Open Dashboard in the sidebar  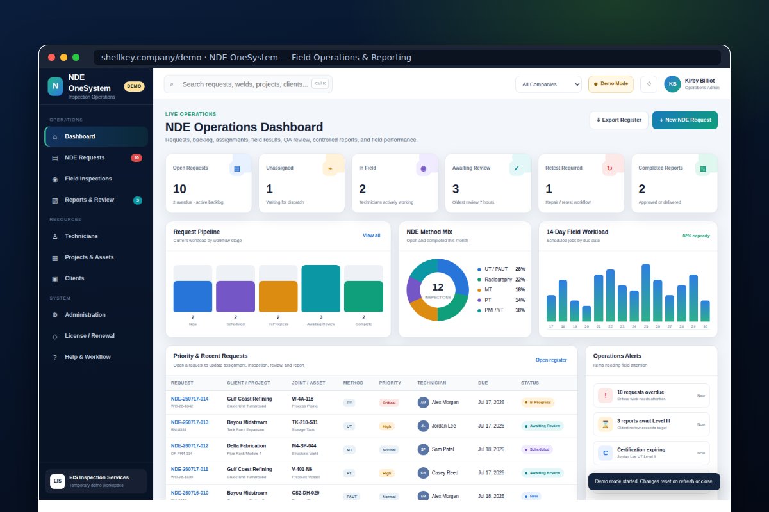pos(96,136)
